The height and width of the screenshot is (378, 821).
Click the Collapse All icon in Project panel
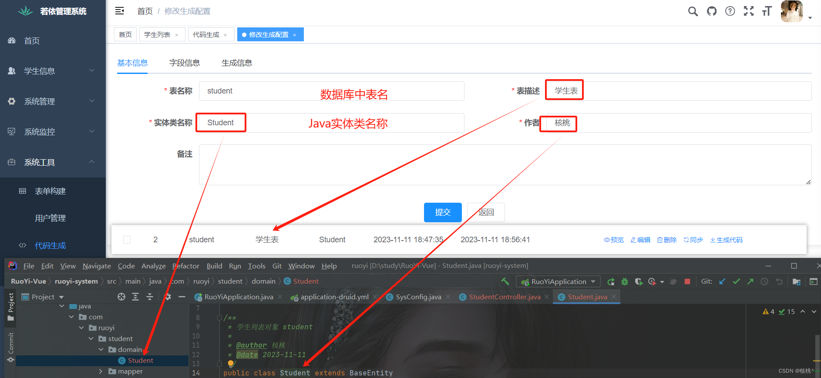click(x=150, y=297)
